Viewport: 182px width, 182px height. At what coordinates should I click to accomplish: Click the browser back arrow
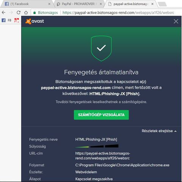[x=3, y=13]
